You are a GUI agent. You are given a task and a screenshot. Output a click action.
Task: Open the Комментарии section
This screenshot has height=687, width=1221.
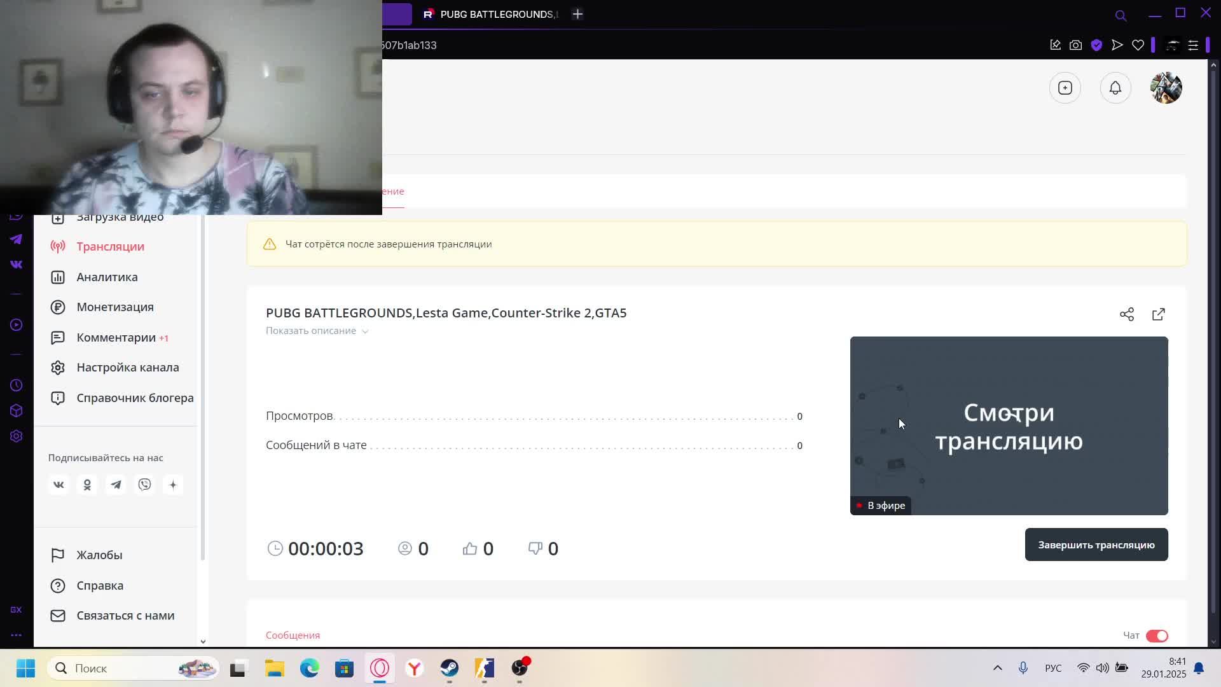116,337
